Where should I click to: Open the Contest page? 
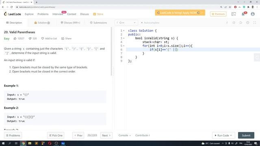coord(71,14)
